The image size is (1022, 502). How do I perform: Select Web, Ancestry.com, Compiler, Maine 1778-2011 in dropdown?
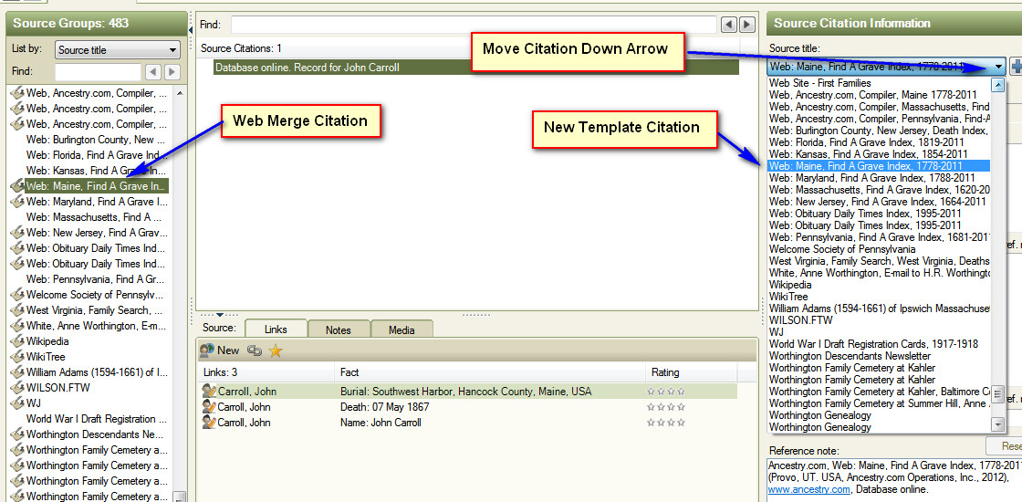tap(880, 95)
